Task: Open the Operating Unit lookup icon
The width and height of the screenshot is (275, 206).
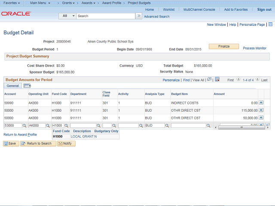Action: (48, 126)
